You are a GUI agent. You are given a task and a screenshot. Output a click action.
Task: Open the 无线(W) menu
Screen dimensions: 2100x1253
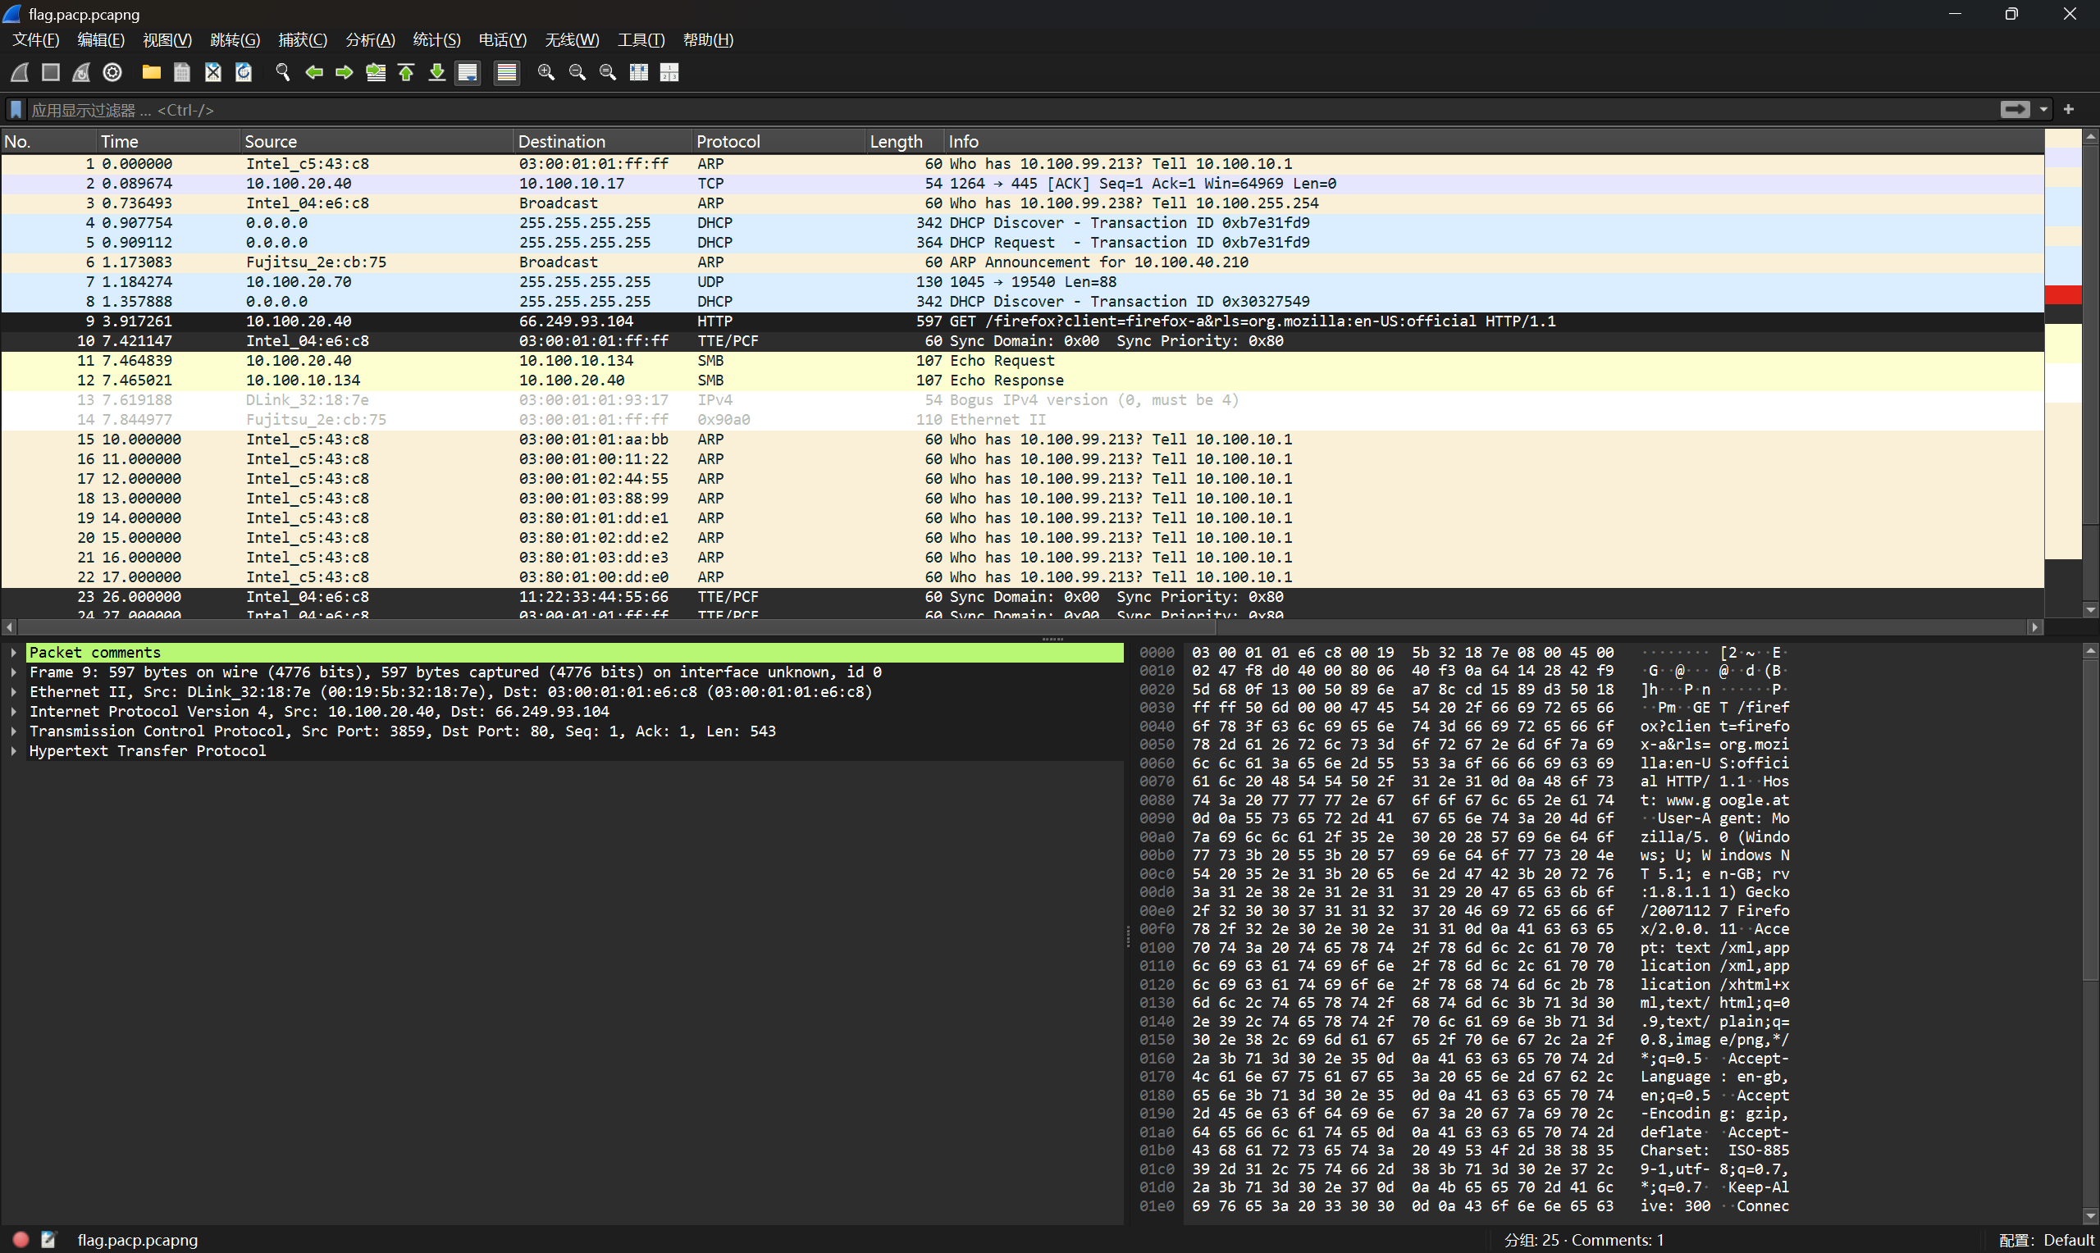click(x=572, y=39)
